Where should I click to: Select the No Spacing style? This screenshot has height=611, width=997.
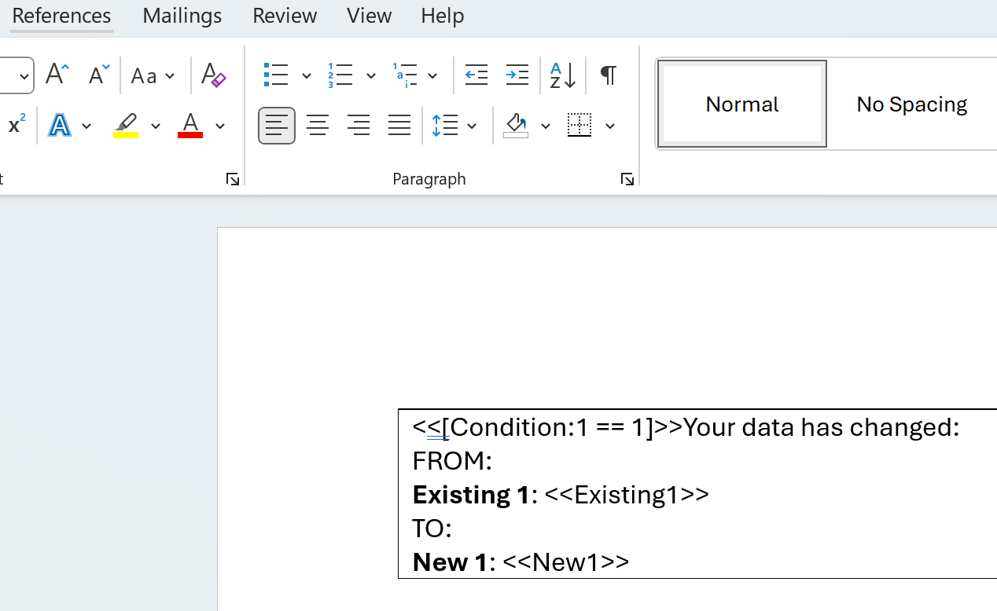911,104
